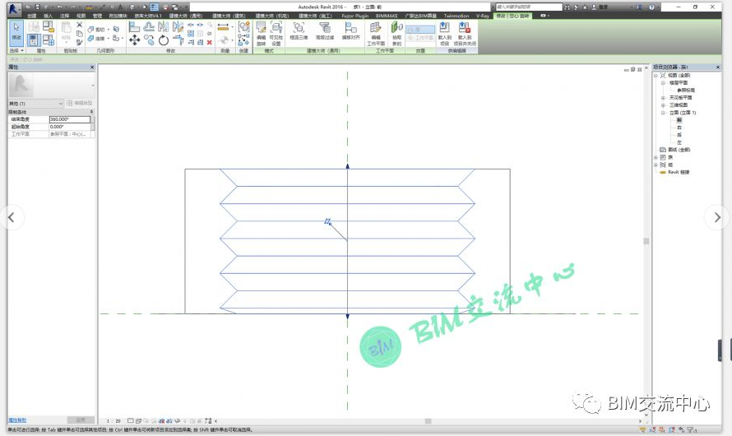Image resolution: width=732 pixels, height=436 pixels.
Task: Open the V-Ray ribbon tab
Action: click(x=482, y=16)
